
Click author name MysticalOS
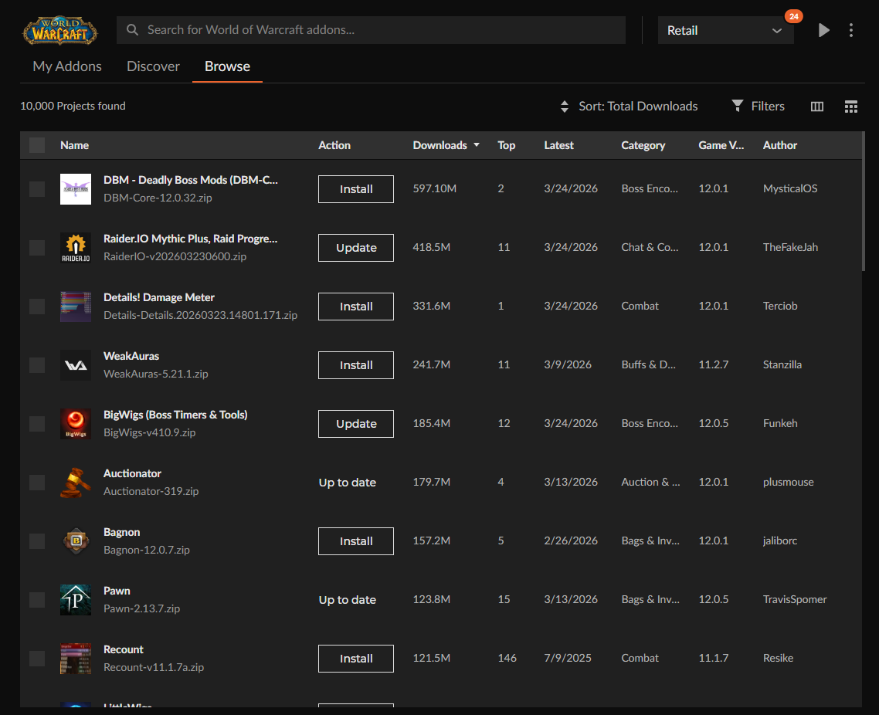click(x=790, y=189)
